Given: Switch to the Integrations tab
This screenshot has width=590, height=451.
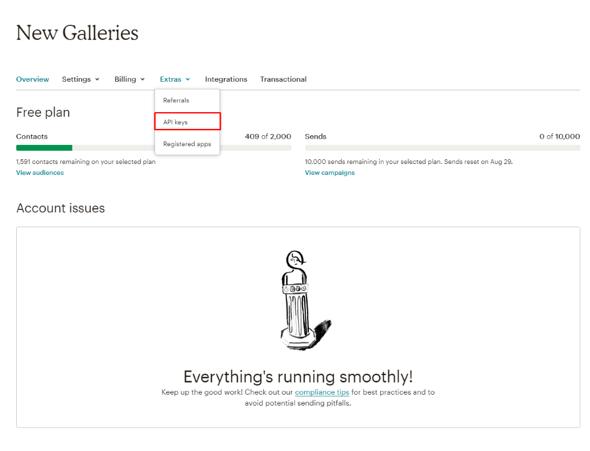Looking at the screenshot, I should tap(226, 79).
